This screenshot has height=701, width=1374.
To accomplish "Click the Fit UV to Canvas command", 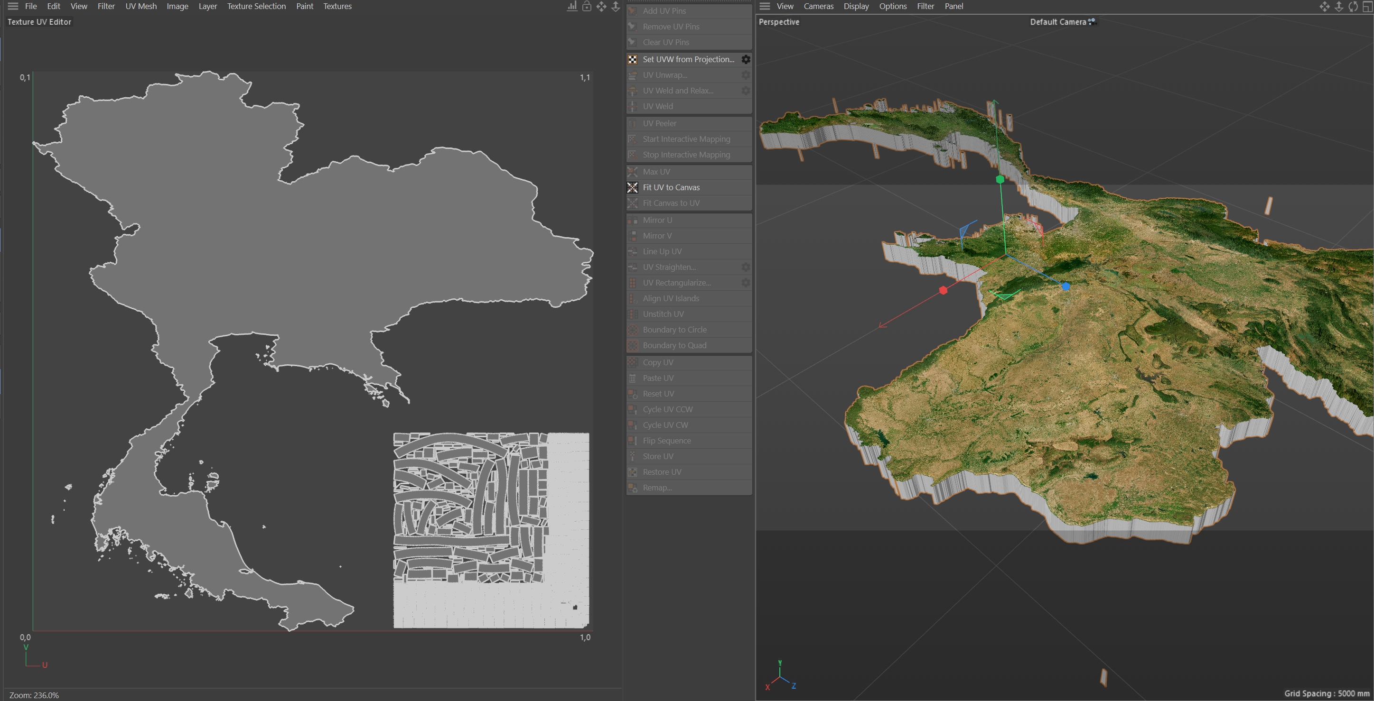I will pos(671,187).
